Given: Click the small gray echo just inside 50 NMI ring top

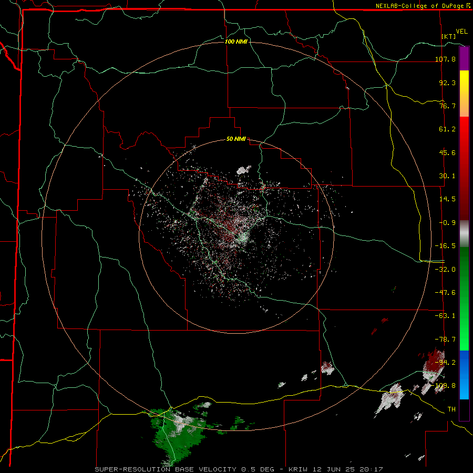Looking at the screenshot, I should pos(244,170).
